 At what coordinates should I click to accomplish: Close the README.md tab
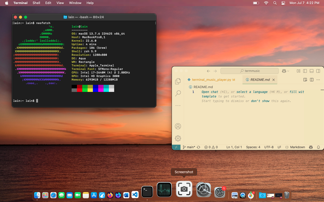(273, 80)
